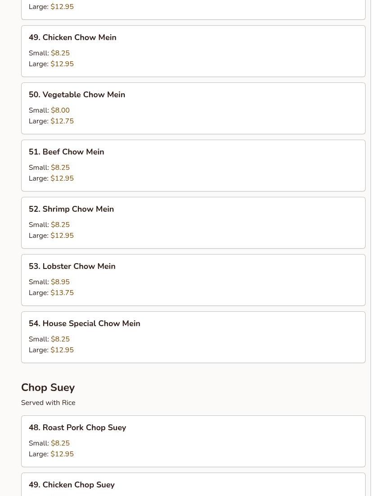This screenshot has width=380, height=496.
Task: Click Chicken Chow Mein small price
Action: [x=60, y=53]
